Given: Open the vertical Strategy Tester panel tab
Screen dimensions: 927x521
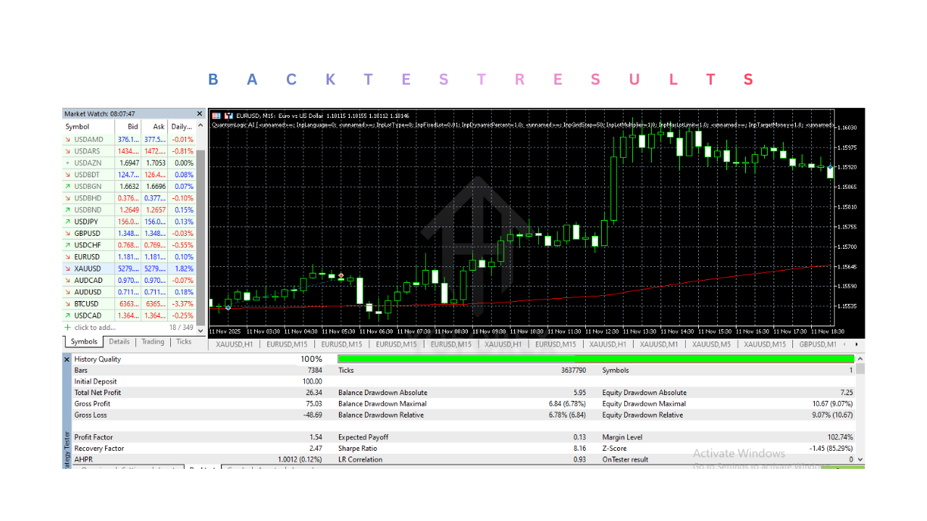Looking at the screenshot, I should [67, 441].
